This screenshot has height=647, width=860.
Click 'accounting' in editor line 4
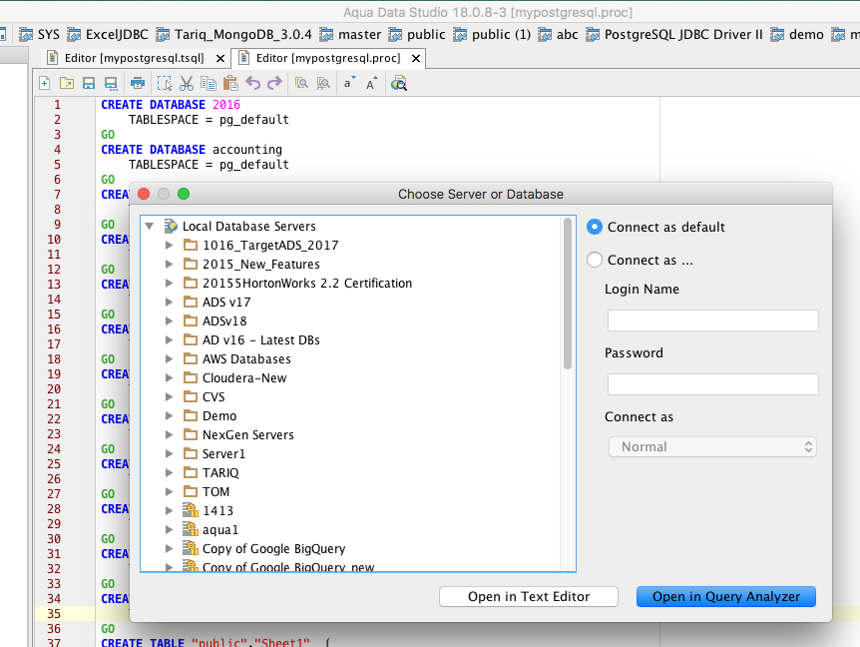pyautogui.click(x=247, y=149)
